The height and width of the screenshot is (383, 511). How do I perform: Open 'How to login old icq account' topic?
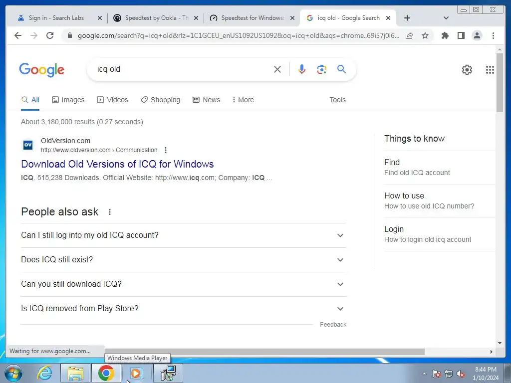(x=439, y=234)
